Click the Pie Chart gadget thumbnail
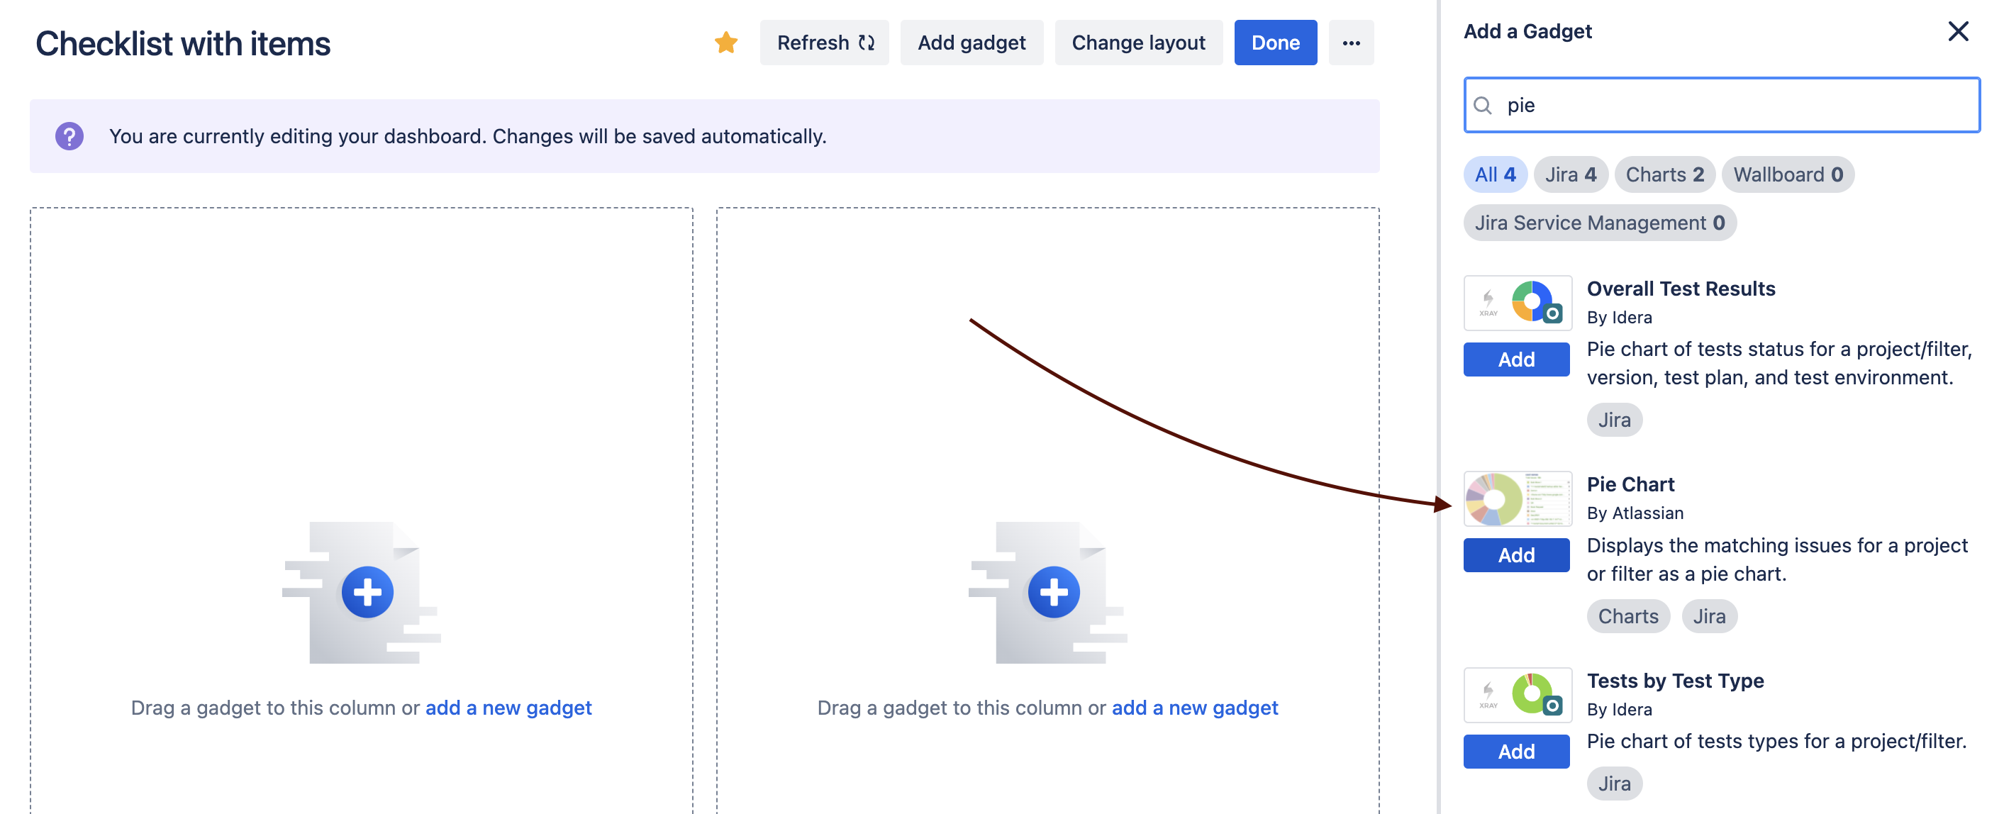The height and width of the screenshot is (814, 2004). [1517, 499]
